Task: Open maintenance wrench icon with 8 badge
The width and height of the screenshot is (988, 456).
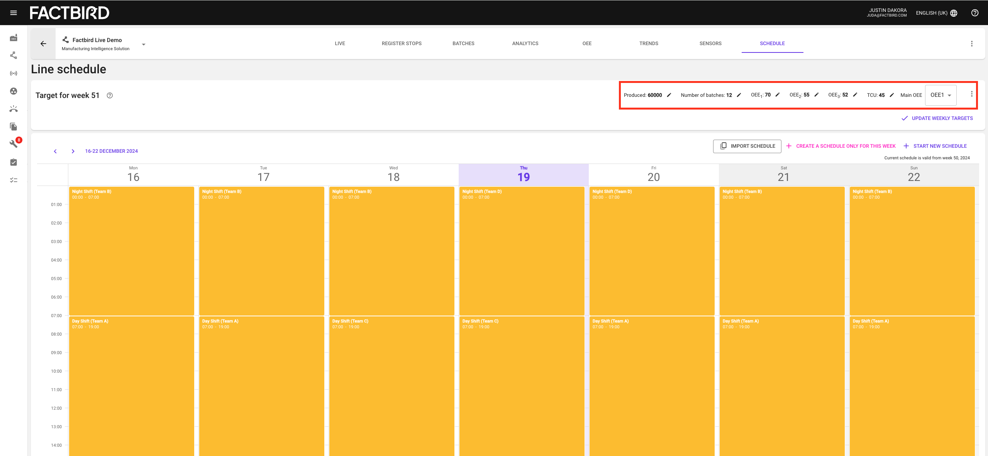Action: tap(14, 144)
